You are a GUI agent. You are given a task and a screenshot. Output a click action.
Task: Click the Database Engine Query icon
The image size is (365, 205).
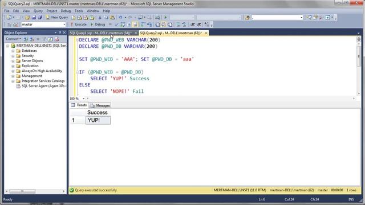[74, 18]
